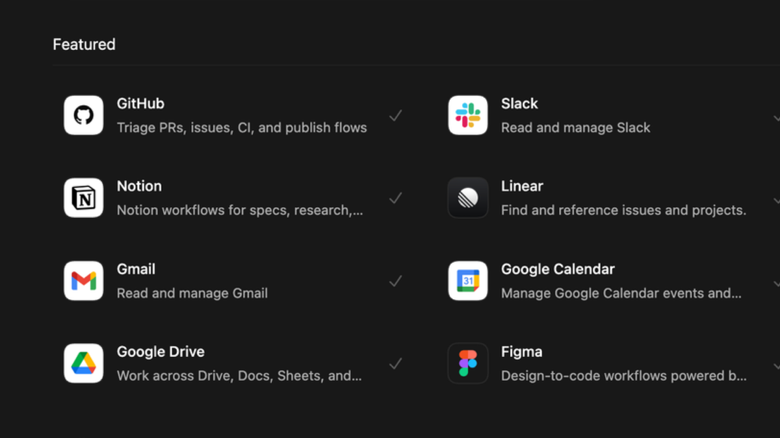
Task: Click the Google Drive checkmark toggle
Action: click(x=396, y=363)
